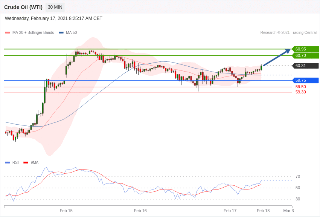The image size is (320, 217).
Task: Toggle the RSI legend entry
Action: pyautogui.click(x=12, y=162)
